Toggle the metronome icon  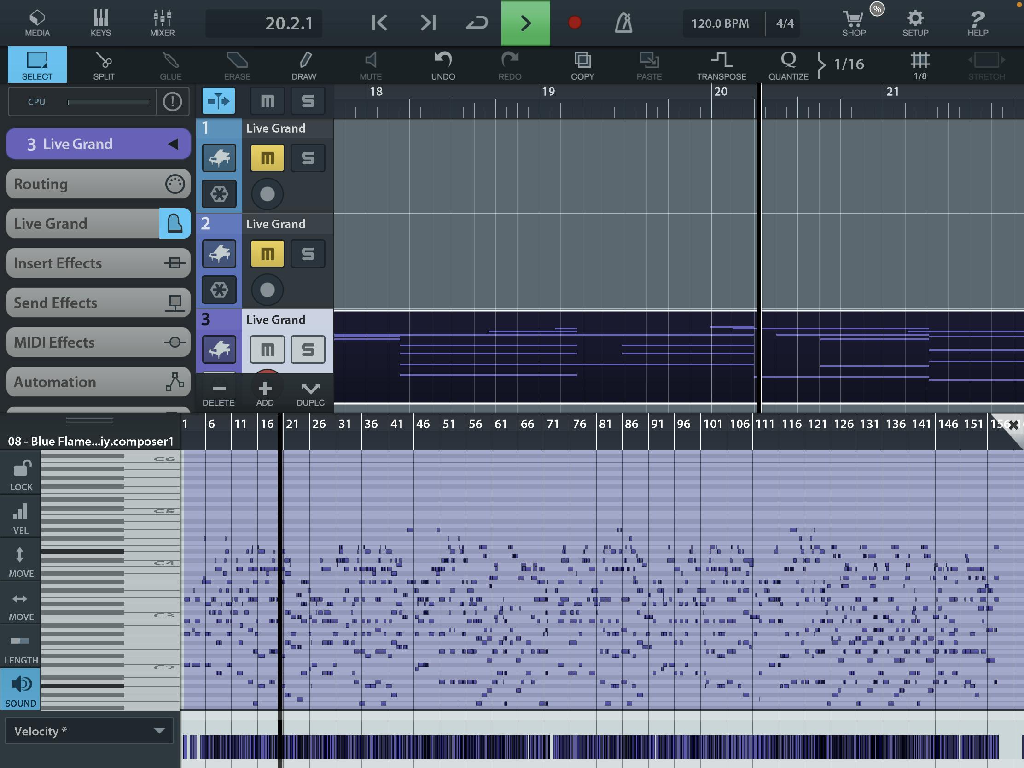tap(623, 23)
